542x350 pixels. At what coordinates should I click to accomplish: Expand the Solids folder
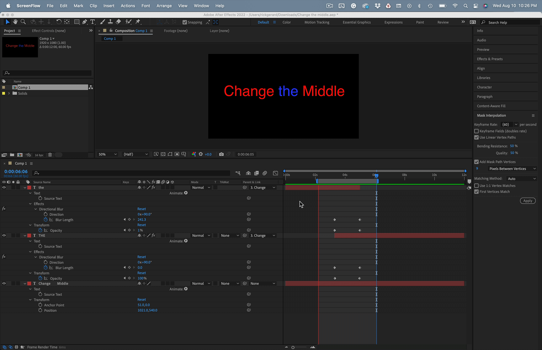[9, 93]
